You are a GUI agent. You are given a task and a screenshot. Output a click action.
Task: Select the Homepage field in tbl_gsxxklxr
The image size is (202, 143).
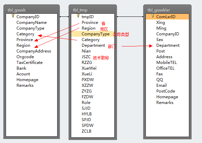tap(167, 97)
